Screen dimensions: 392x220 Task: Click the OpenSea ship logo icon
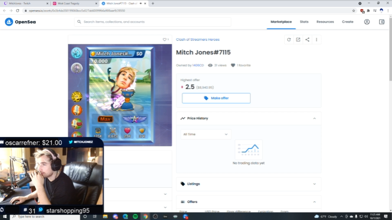pyautogui.click(x=9, y=22)
